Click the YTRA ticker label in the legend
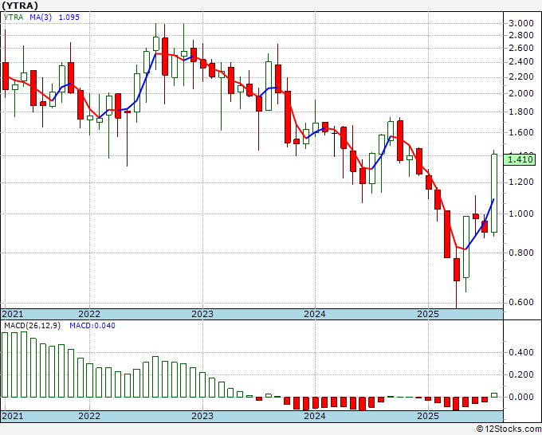542x435 pixels. (x=14, y=18)
